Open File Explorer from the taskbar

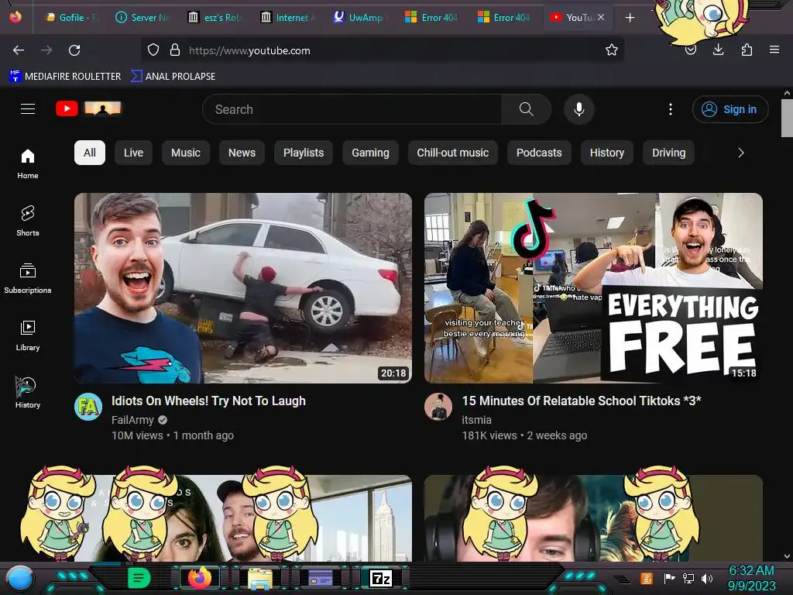tap(260, 578)
